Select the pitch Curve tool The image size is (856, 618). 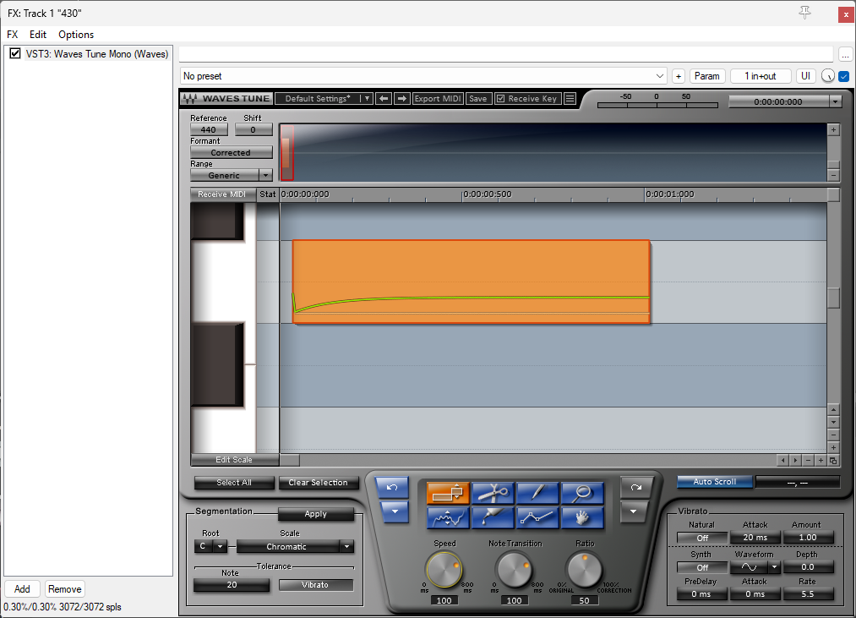point(448,517)
